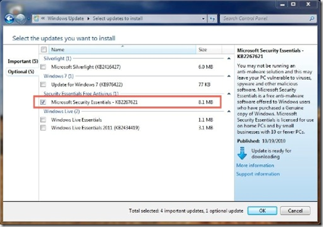The image size is (323, 227).
Task: Close the Windows Update window
Action: [309, 4]
